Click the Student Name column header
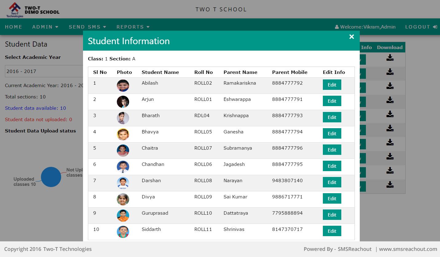The image size is (440, 257). point(160,72)
